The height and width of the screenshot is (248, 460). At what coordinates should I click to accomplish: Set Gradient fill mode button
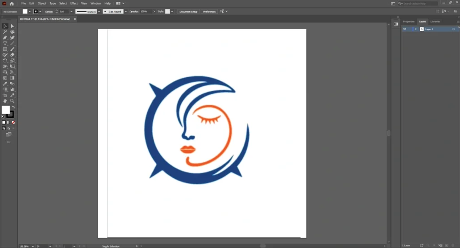pyautogui.click(x=9, y=122)
